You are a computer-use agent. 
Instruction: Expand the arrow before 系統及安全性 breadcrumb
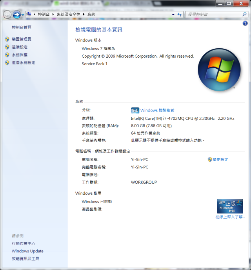click(x=53, y=14)
